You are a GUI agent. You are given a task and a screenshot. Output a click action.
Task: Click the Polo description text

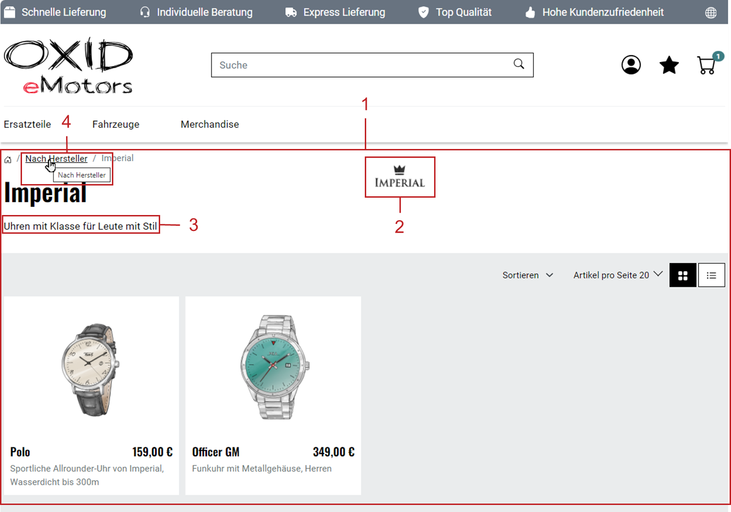87,475
